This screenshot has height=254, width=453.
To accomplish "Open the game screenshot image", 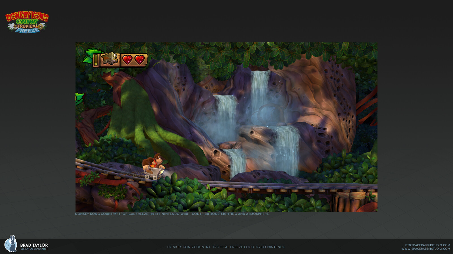I will [226, 127].
